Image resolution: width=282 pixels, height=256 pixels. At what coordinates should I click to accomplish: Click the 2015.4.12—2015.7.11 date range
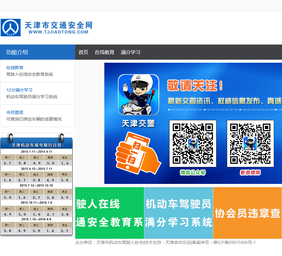point(36,169)
